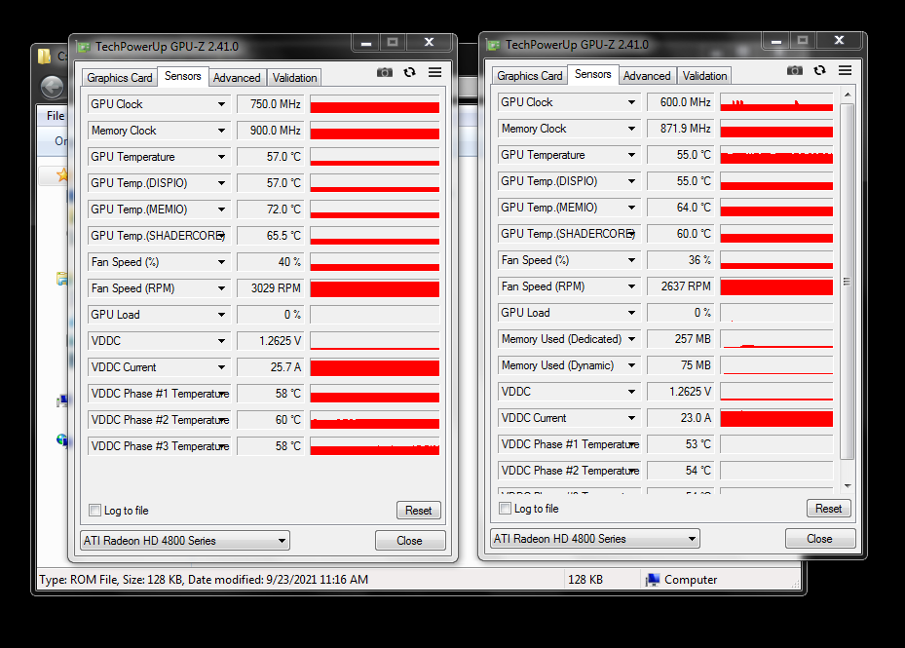Open Memory Used (Dedicated) dropdown in right window
This screenshot has width=905, height=648.
(x=631, y=339)
